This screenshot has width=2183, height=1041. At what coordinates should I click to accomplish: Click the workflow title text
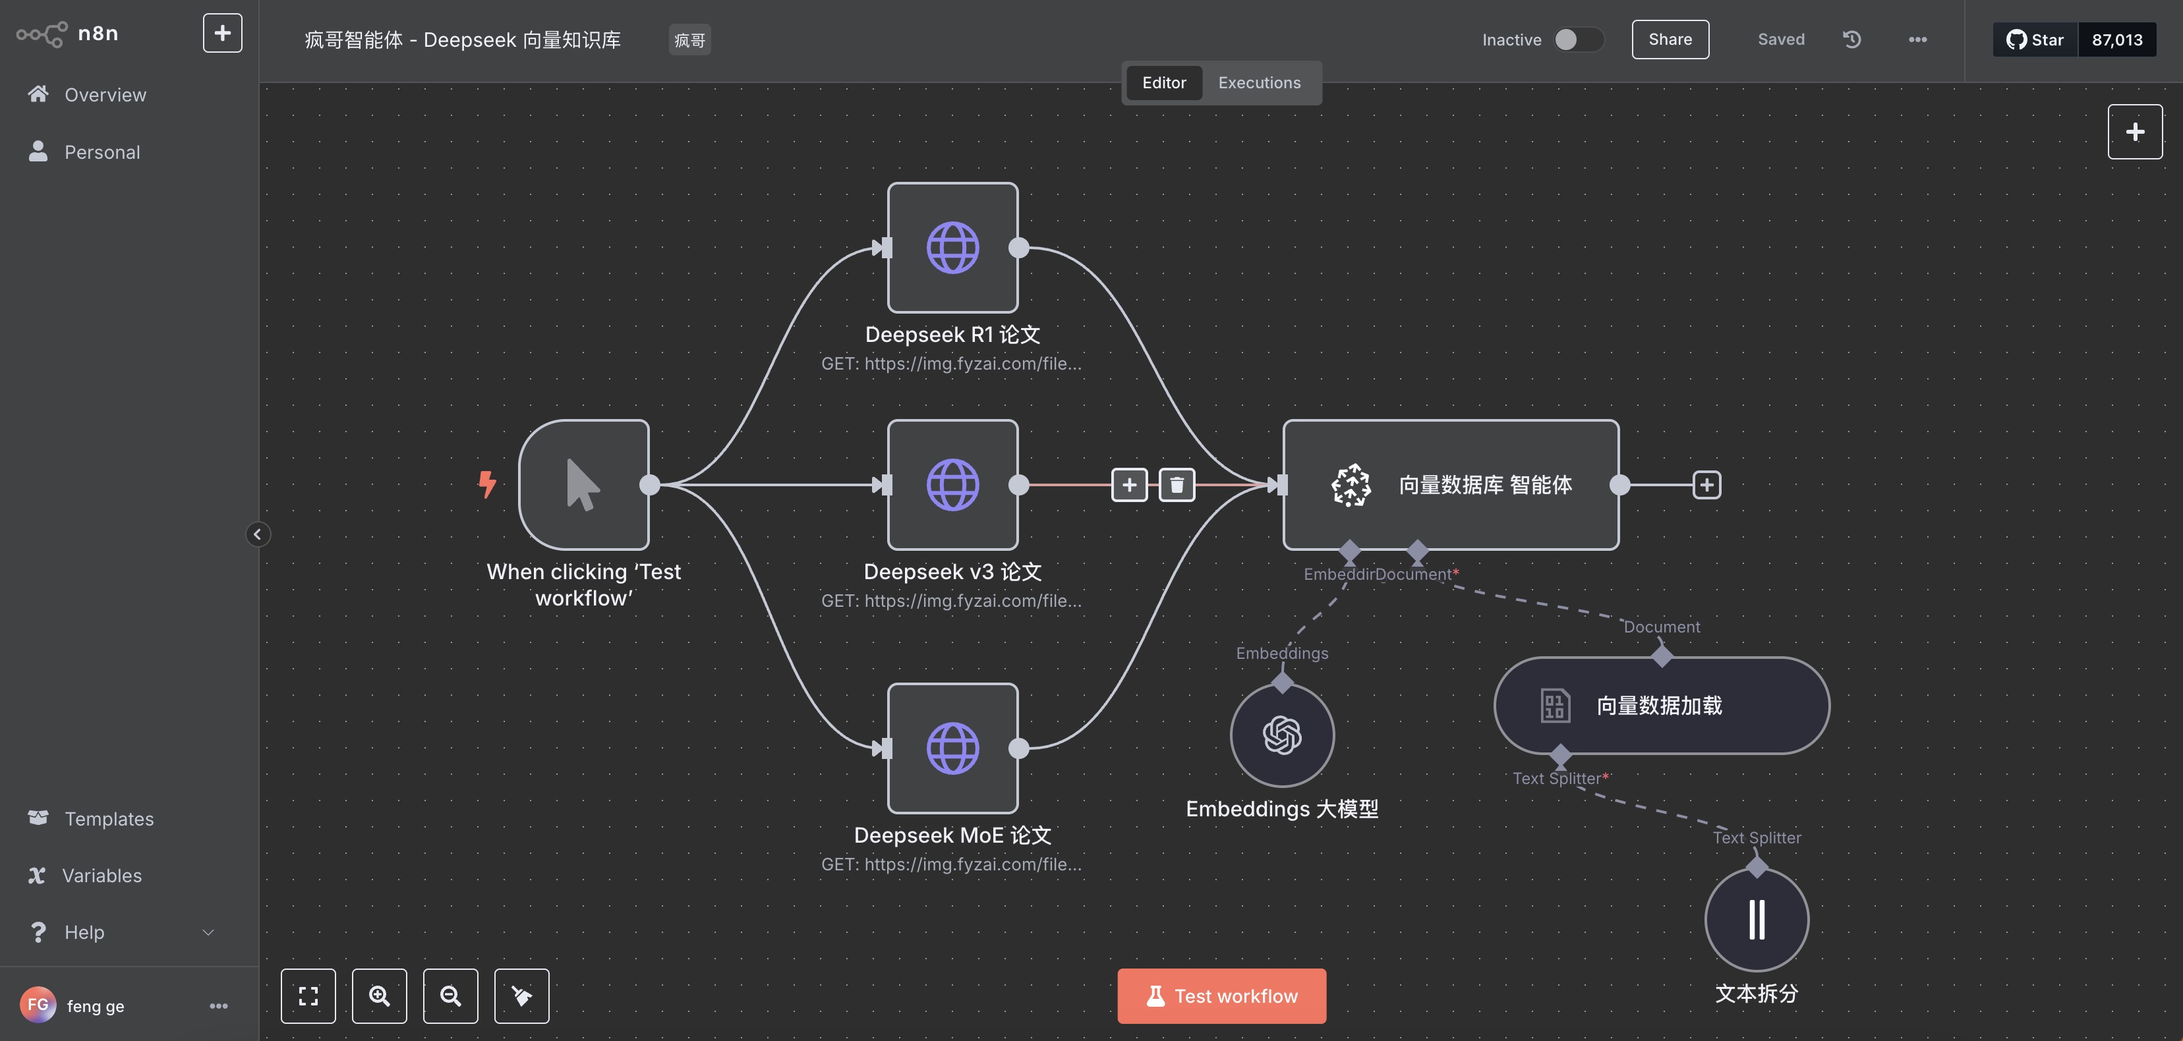[463, 40]
